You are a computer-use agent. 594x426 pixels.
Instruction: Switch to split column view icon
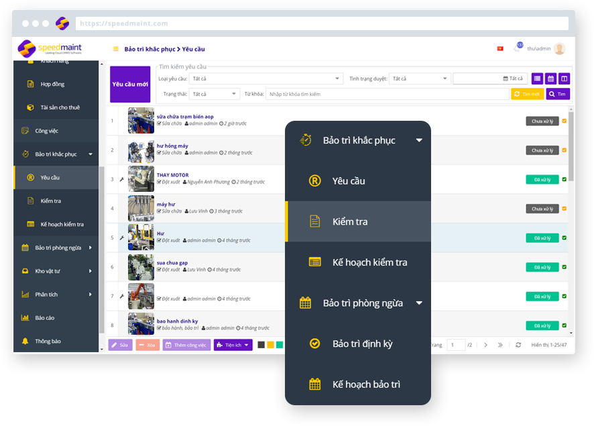pyautogui.click(x=564, y=78)
